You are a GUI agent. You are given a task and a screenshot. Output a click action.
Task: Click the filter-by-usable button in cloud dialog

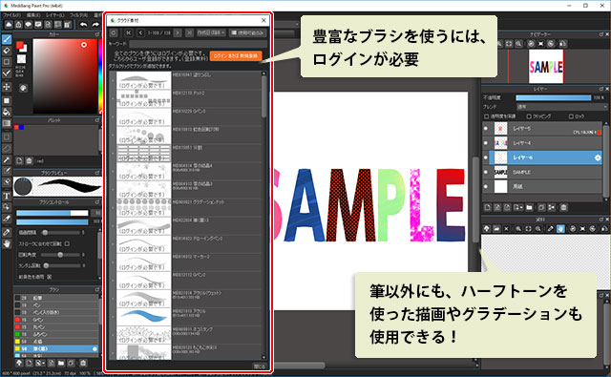coord(248,33)
